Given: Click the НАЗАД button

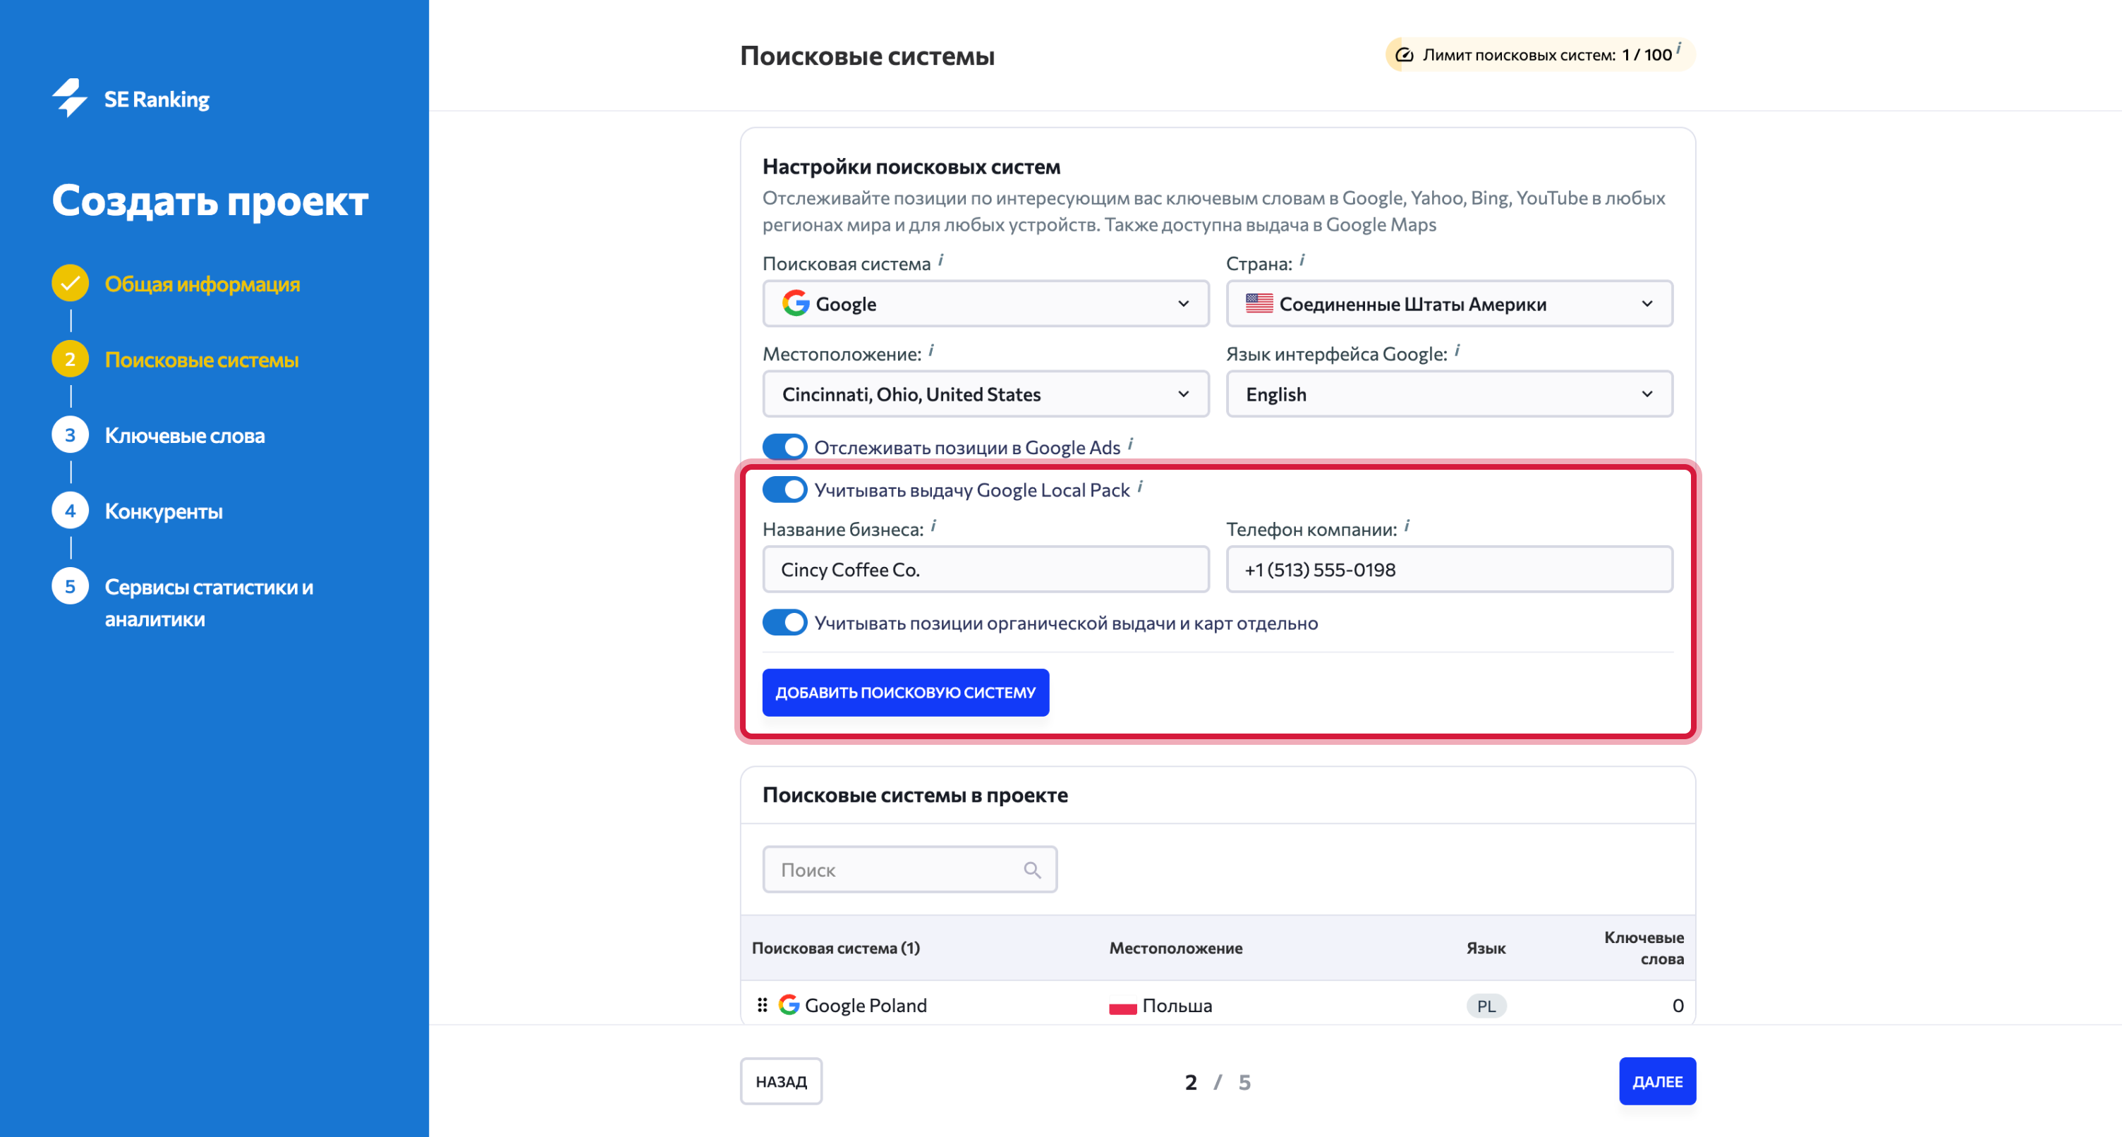Looking at the screenshot, I should tap(781, 1081).
